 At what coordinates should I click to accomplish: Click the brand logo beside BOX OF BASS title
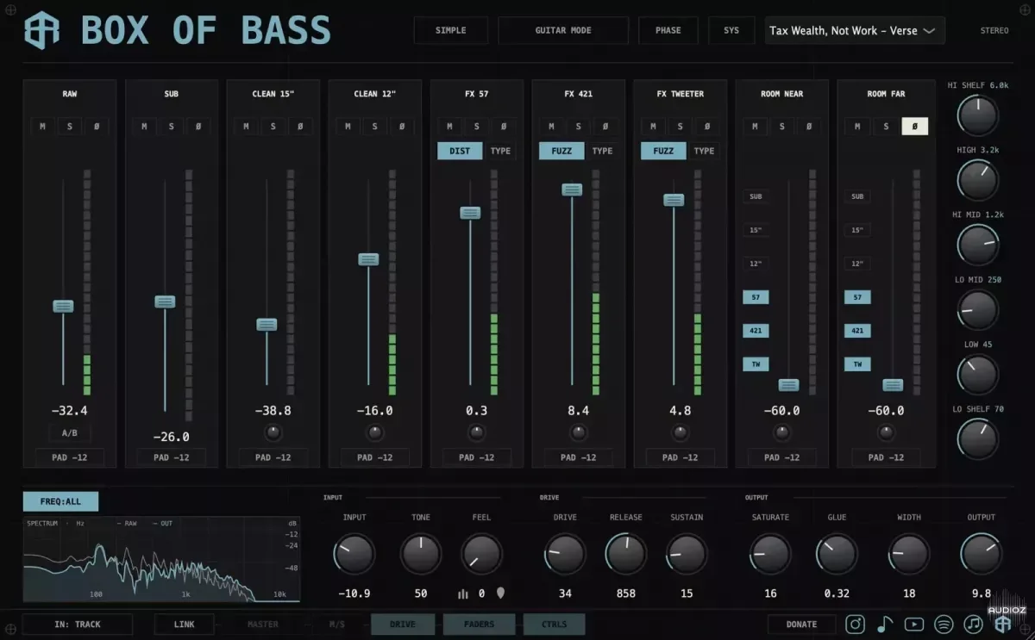pos(42,31)
